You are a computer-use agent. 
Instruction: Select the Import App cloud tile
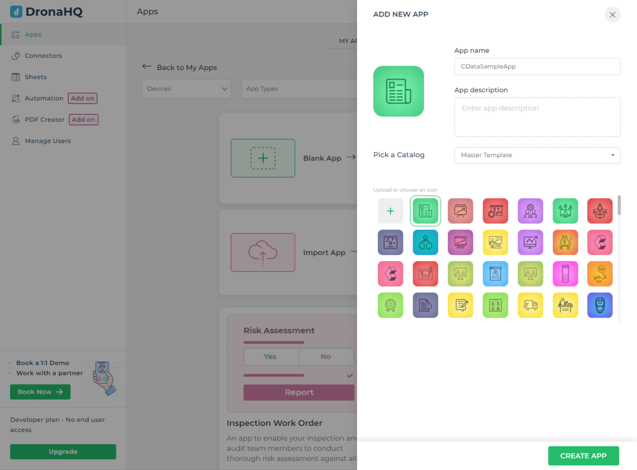pyautogui.click(x=263, y=253)
